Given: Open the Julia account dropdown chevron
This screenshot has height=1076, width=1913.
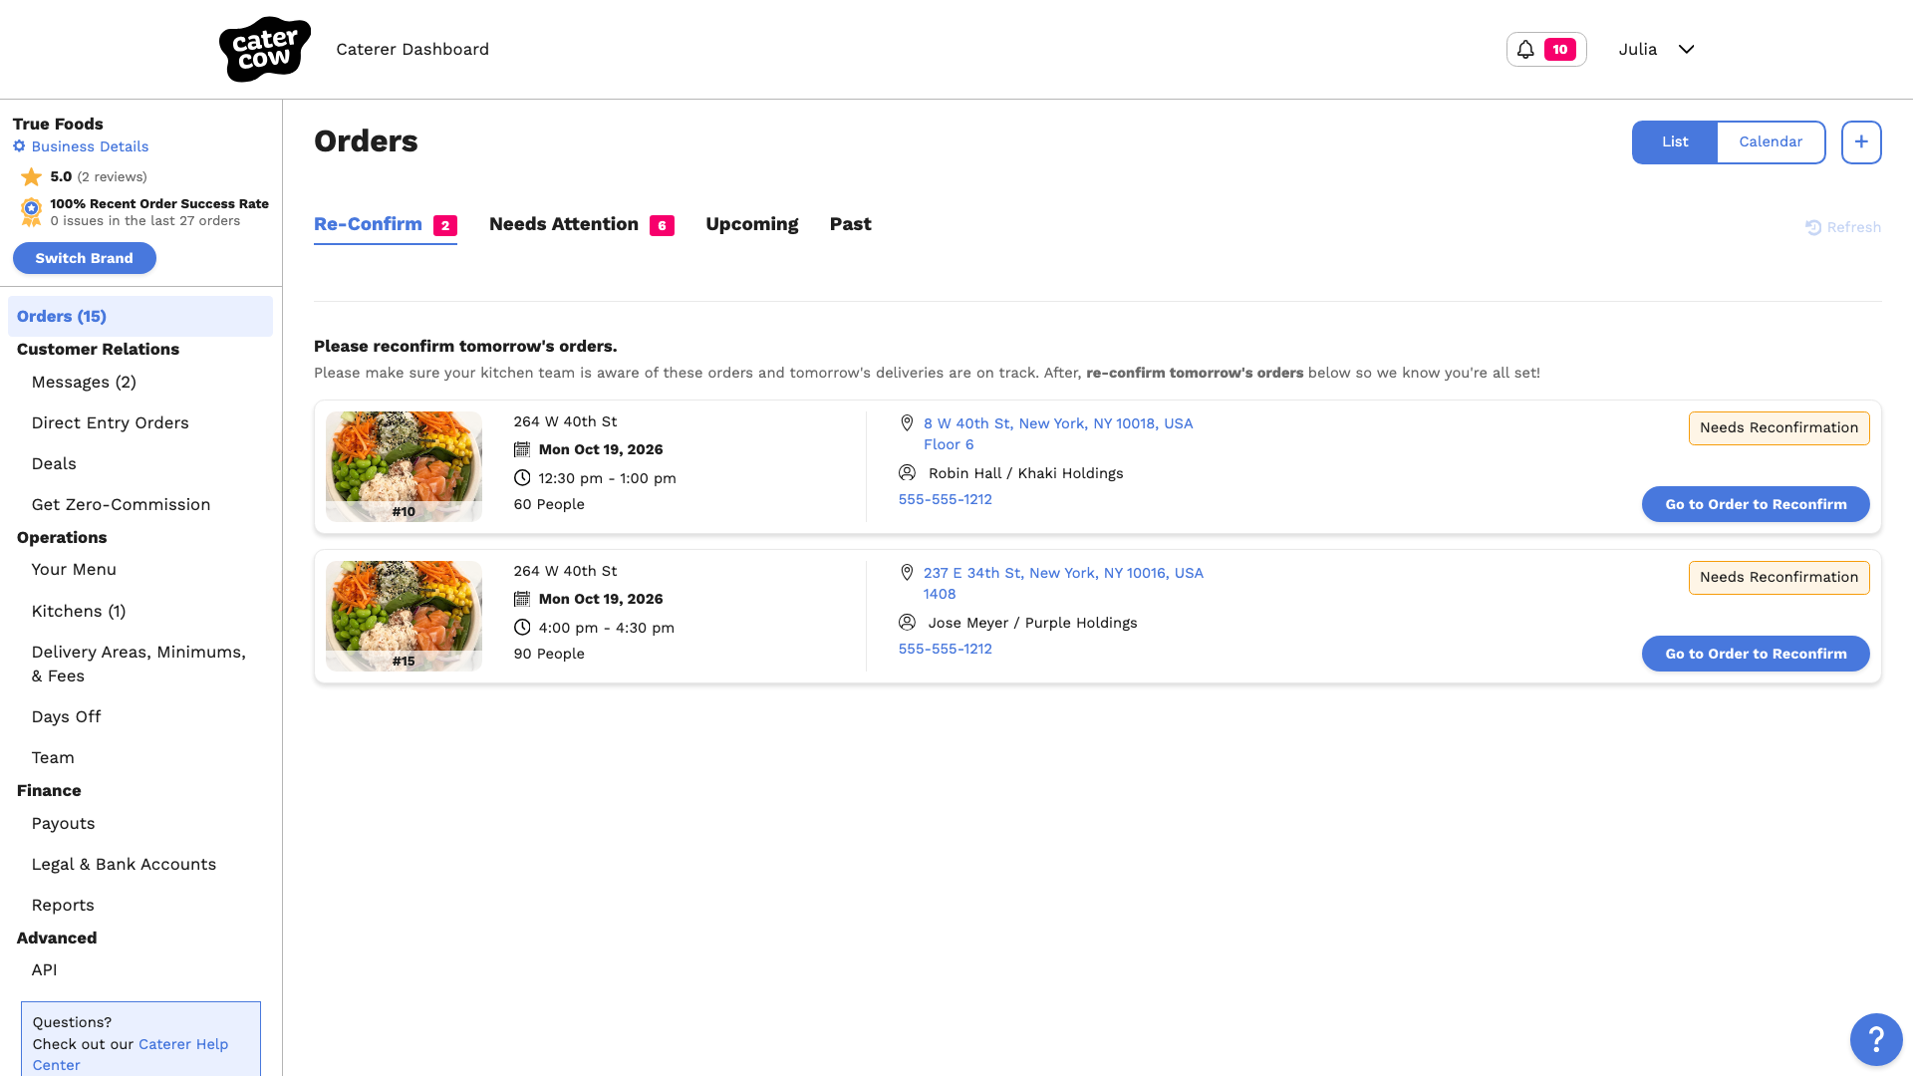Looking at the screenshot, I should [x=1686, y=49].
